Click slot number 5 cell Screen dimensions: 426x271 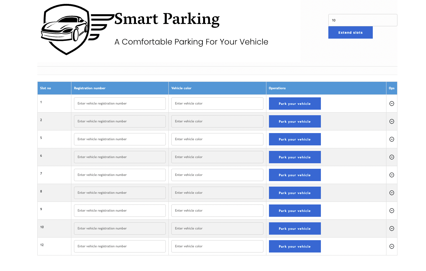tap(54, 139)
